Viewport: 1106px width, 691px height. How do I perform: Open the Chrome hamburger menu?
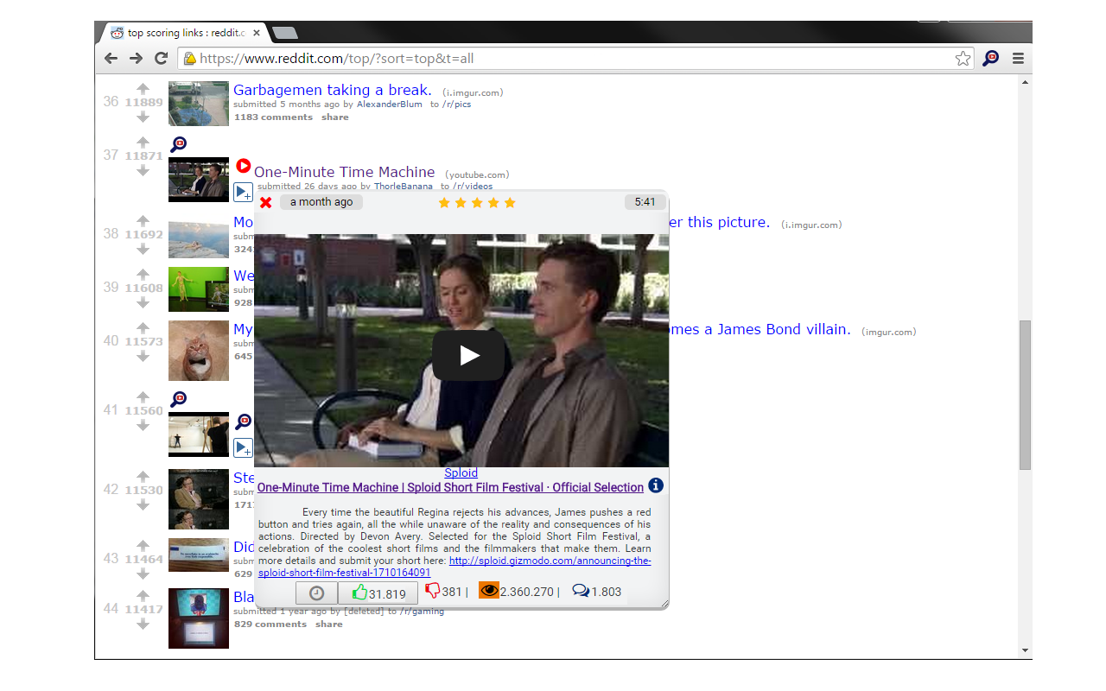pyautogui.click(x=1018, y=59)
